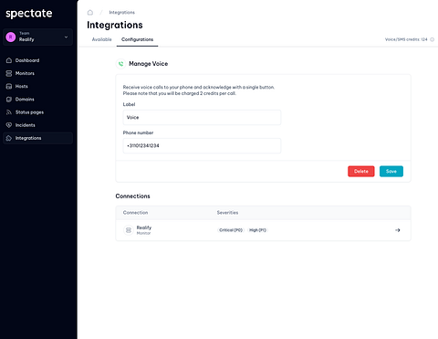Open Realify connection via arrow
438x339 pixels.
398,230
